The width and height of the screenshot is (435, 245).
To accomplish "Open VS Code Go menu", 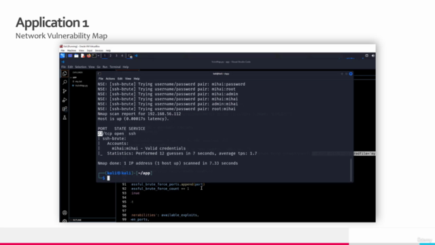I will [x=99, y=67].
